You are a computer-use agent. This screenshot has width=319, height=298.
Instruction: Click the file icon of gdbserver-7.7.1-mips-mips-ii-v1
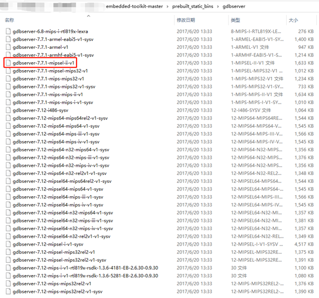click(x=8, y=94)
